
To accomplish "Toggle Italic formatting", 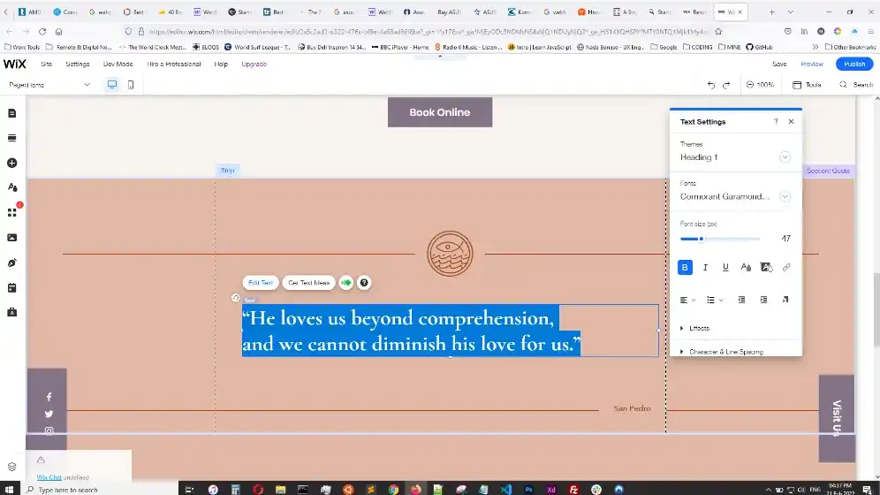I will pos(705,267).
